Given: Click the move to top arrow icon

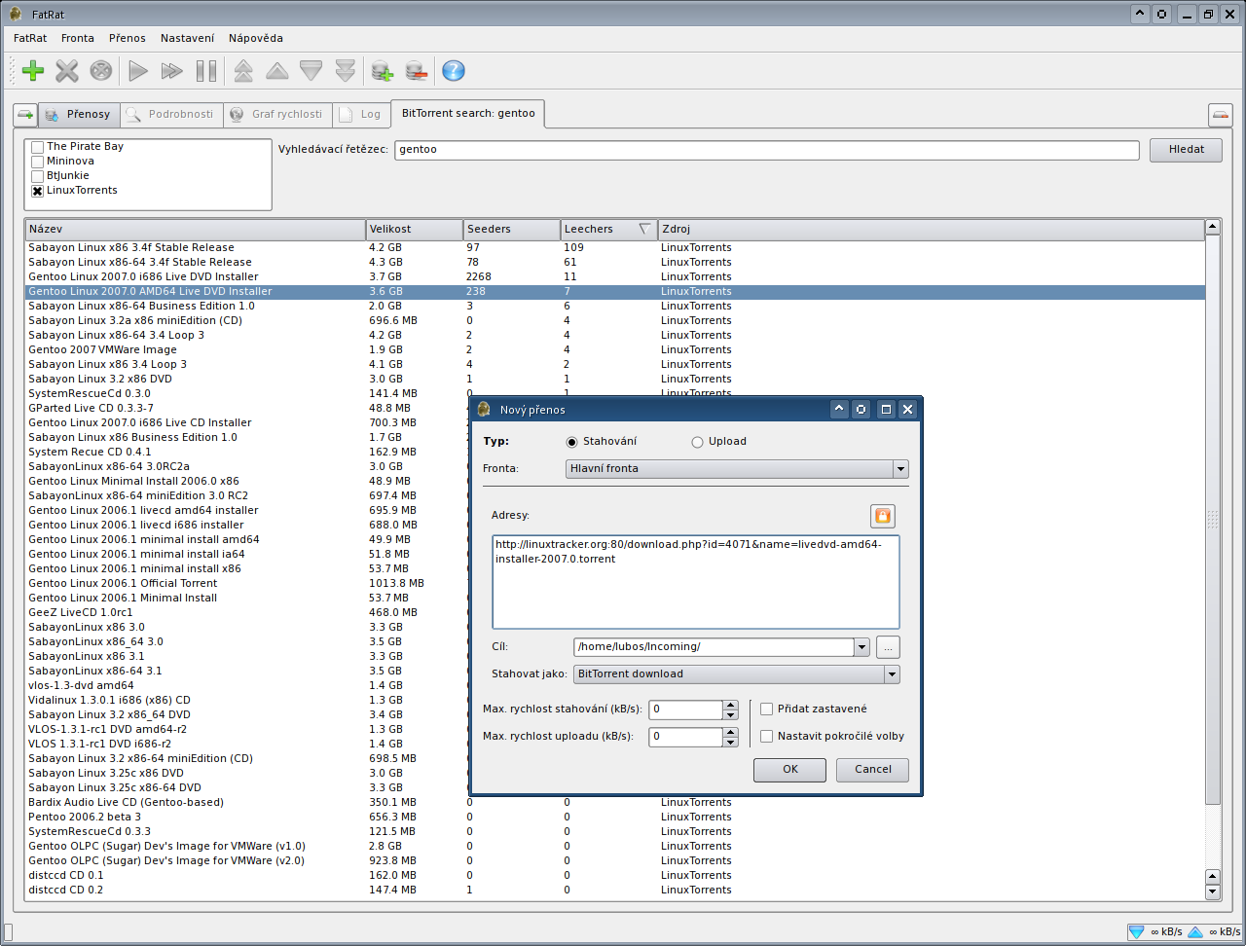Looking at the screenshot, I should coord(243,71).
